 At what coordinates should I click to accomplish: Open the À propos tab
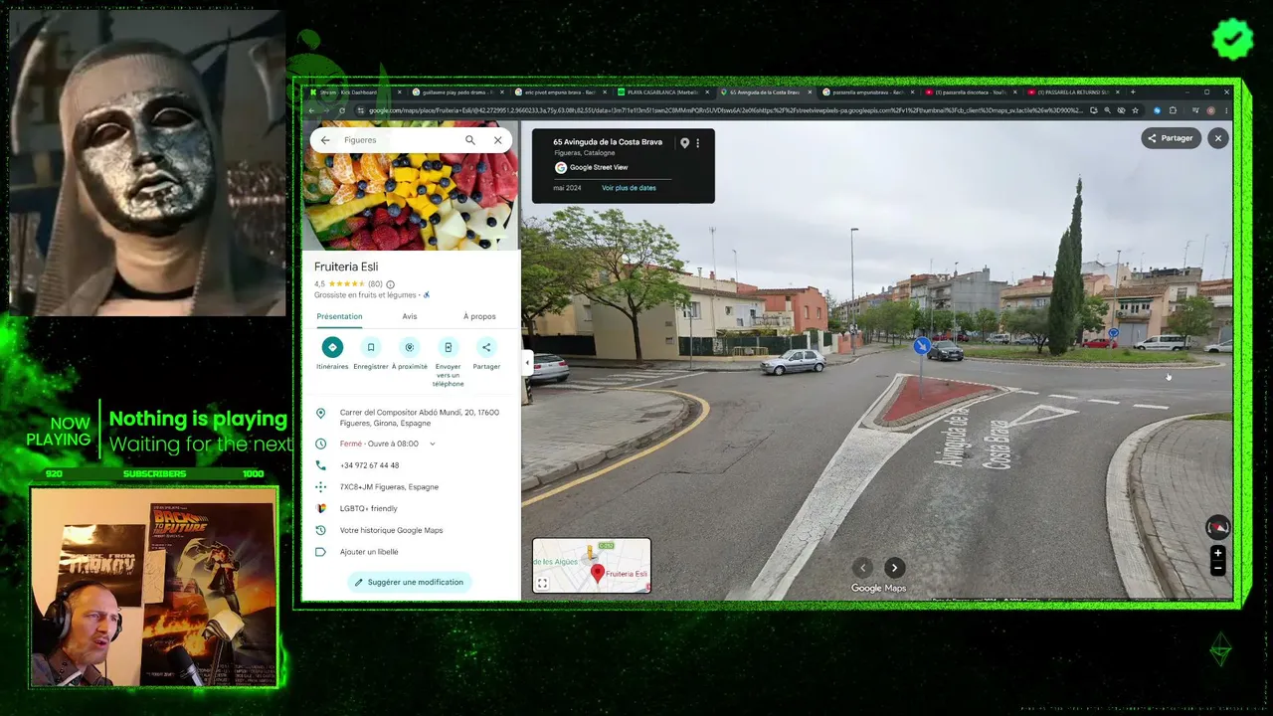[x=479, y=316]
